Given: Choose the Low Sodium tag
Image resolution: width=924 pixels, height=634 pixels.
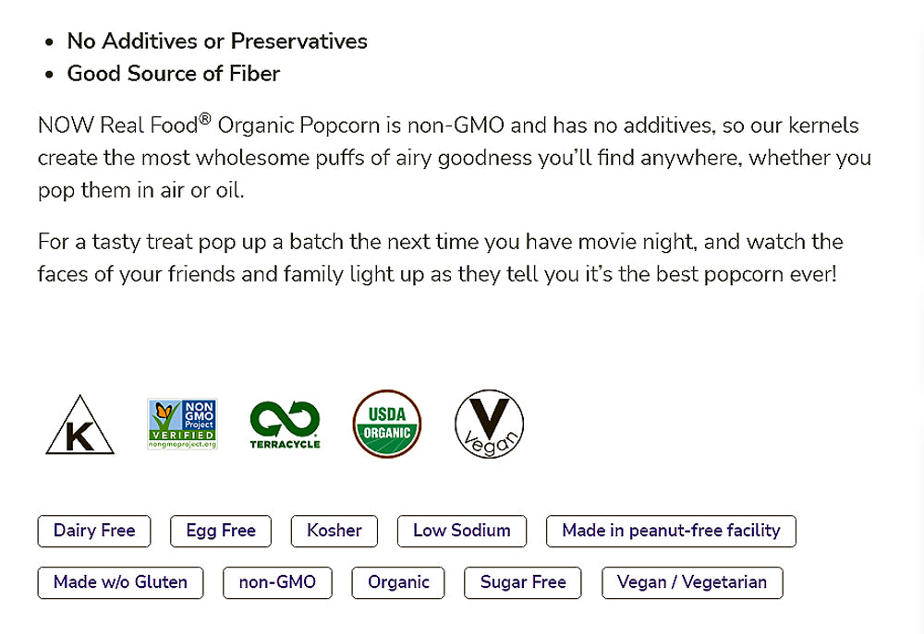Looking at the screenshot, I should tap(462, 531).
